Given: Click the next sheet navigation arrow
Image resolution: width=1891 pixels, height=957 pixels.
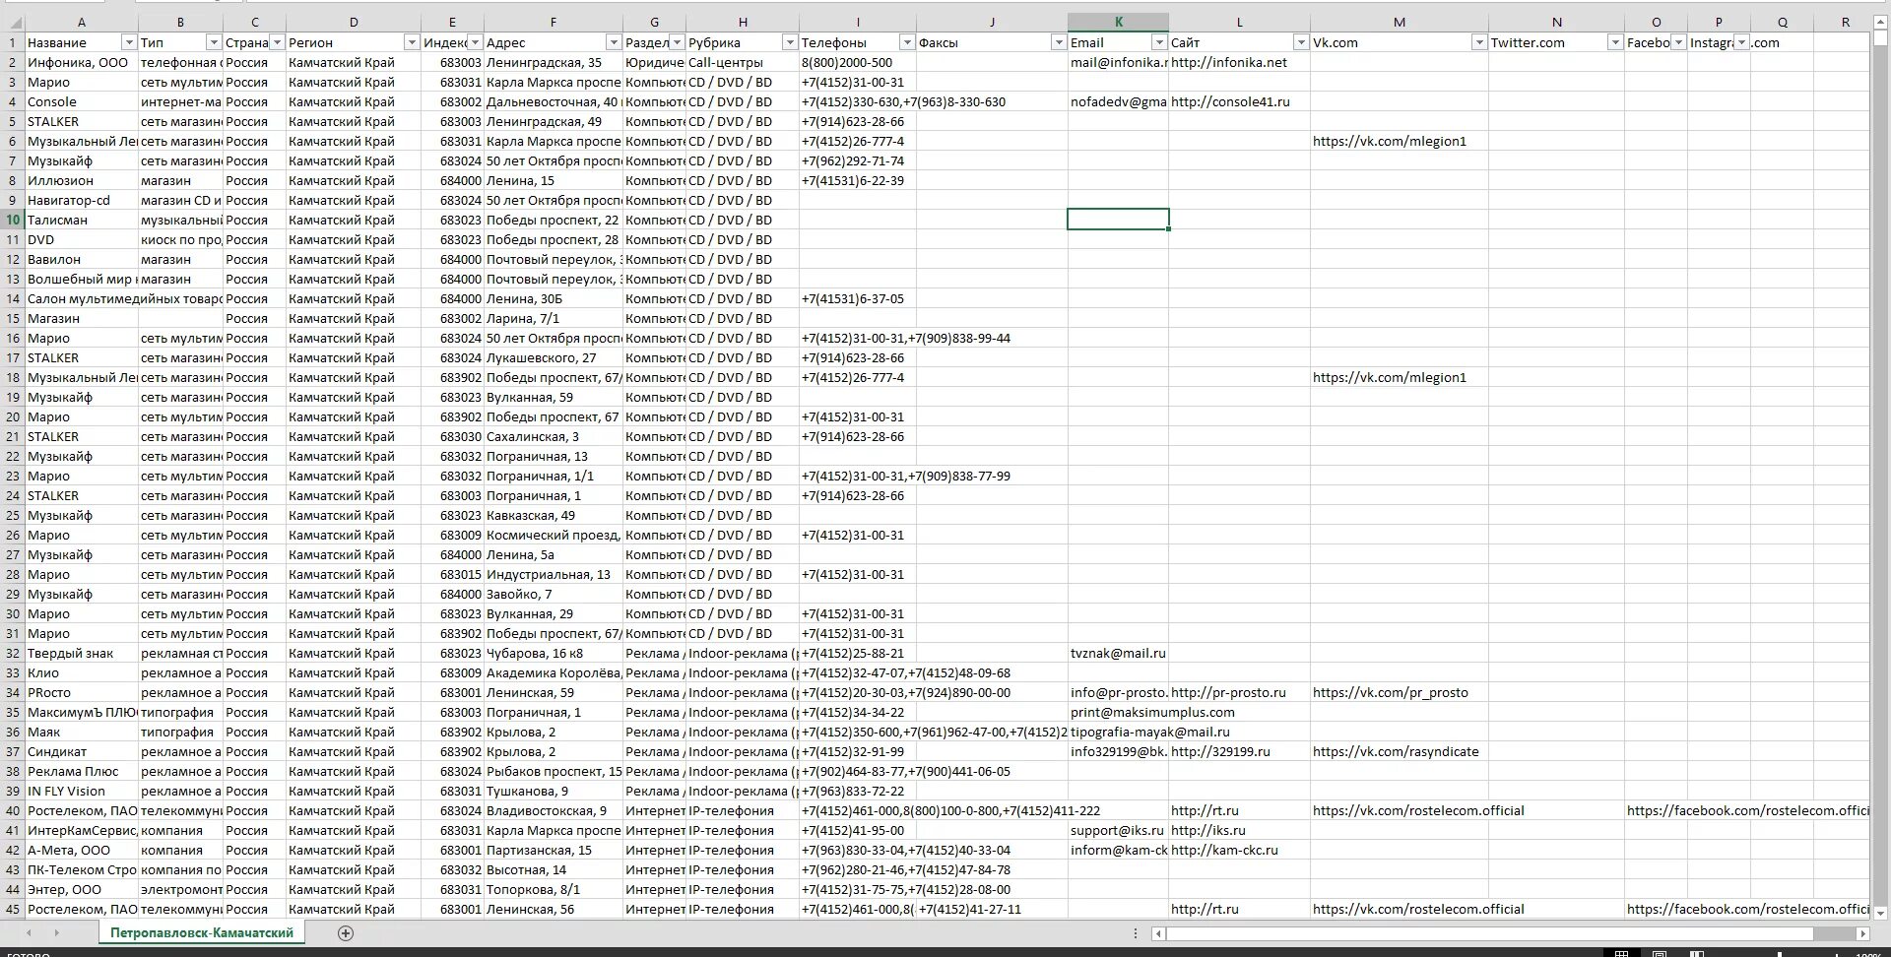Looking at the screenshot, I should pyautogui.click(x=57, y=933).
